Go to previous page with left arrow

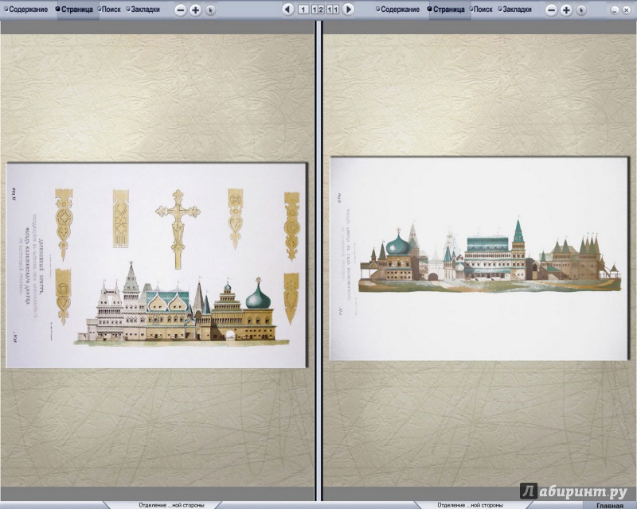[x=288, y=10]
